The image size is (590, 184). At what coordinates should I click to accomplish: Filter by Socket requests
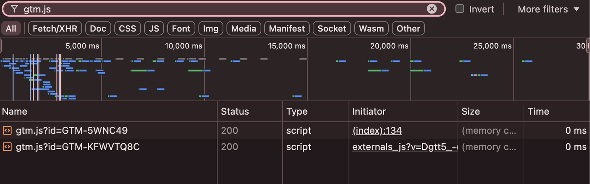(332, 29)
